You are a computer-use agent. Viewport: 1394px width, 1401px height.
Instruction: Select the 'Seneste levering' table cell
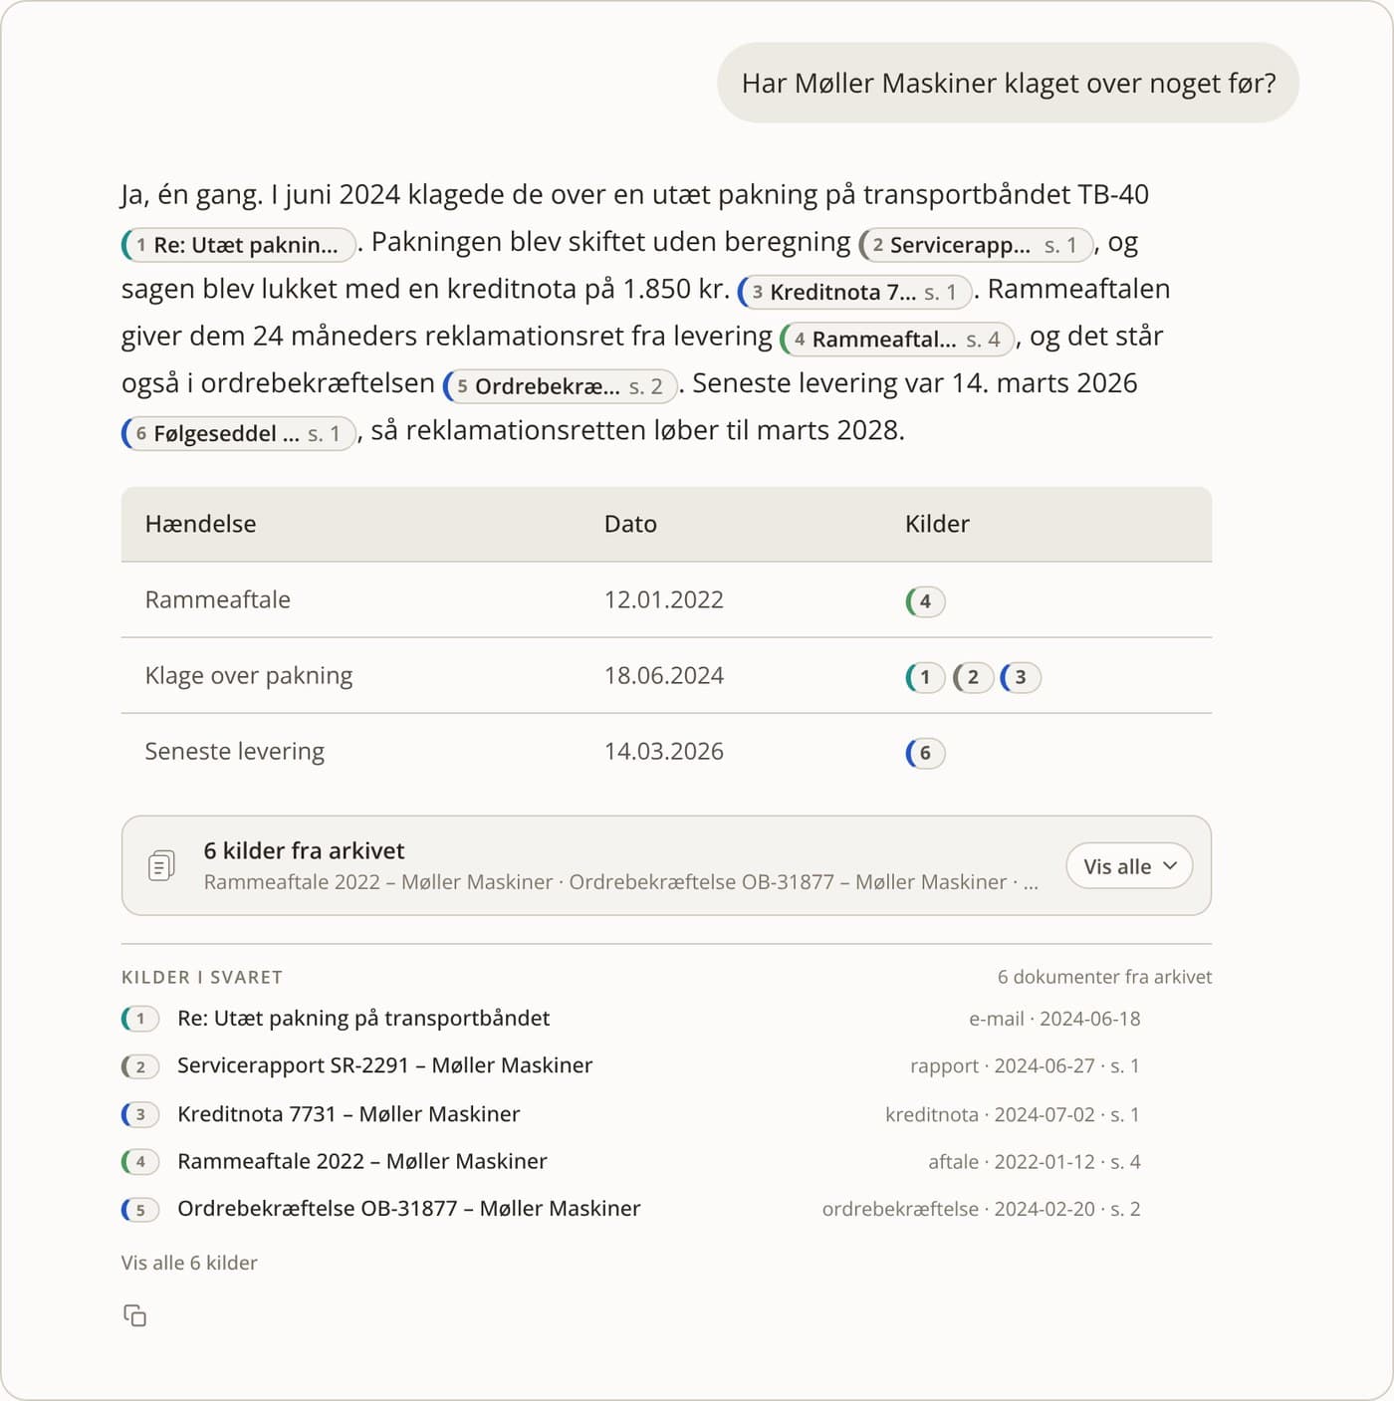click(235, 751)
